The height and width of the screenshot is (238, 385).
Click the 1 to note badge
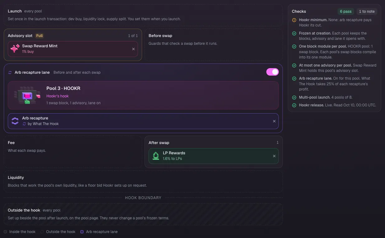click(x=367, y=12)
